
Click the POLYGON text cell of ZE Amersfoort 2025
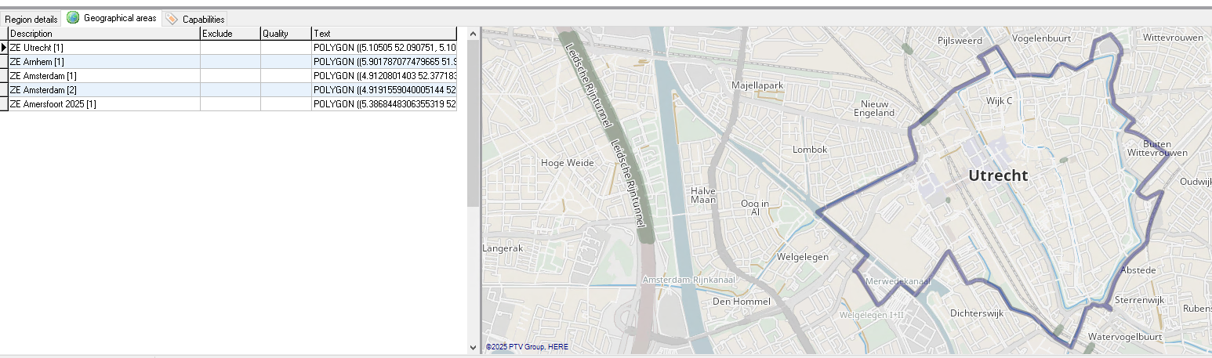click(x=383, y=104)
